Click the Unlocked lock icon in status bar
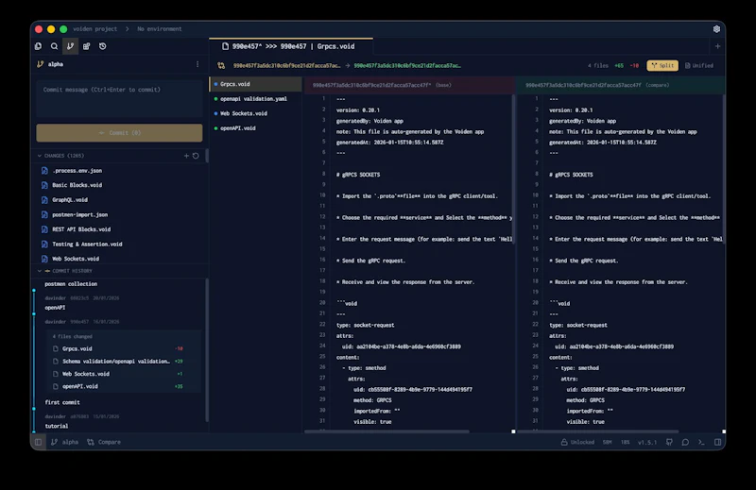This screenshot has width=756, height=490. [563, 442]
